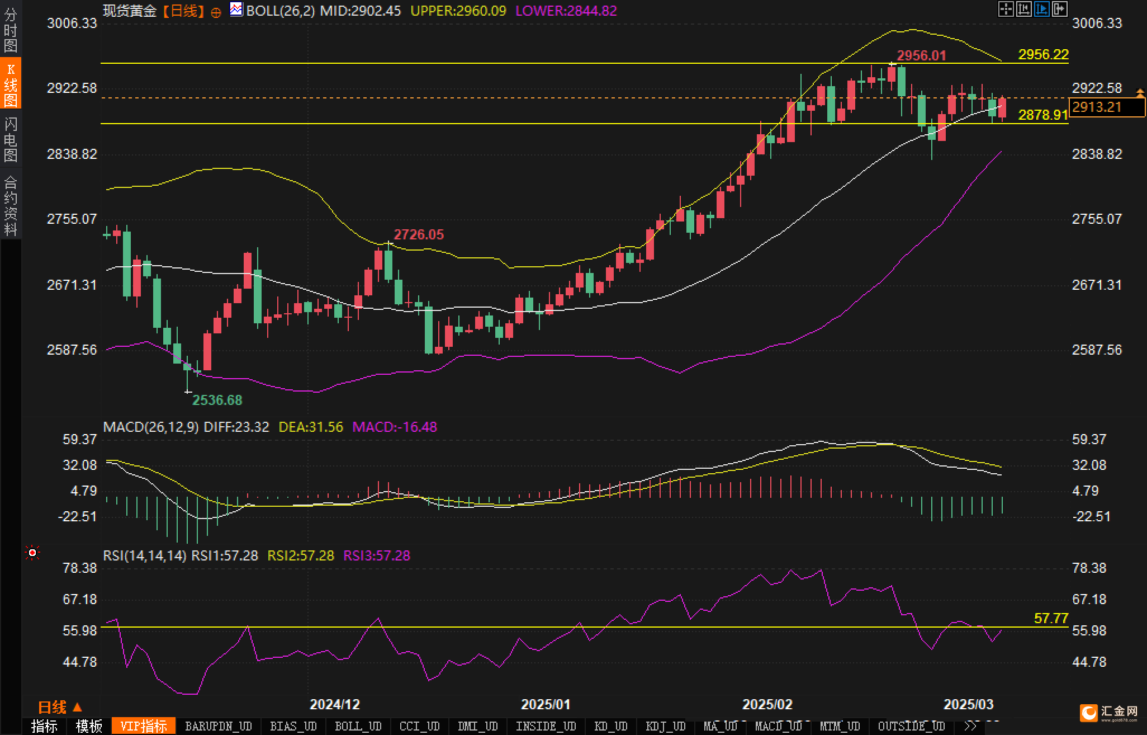
Task: Click the 2878.91 support line label
Action: pyautogui.click(x=1043, y=115)
